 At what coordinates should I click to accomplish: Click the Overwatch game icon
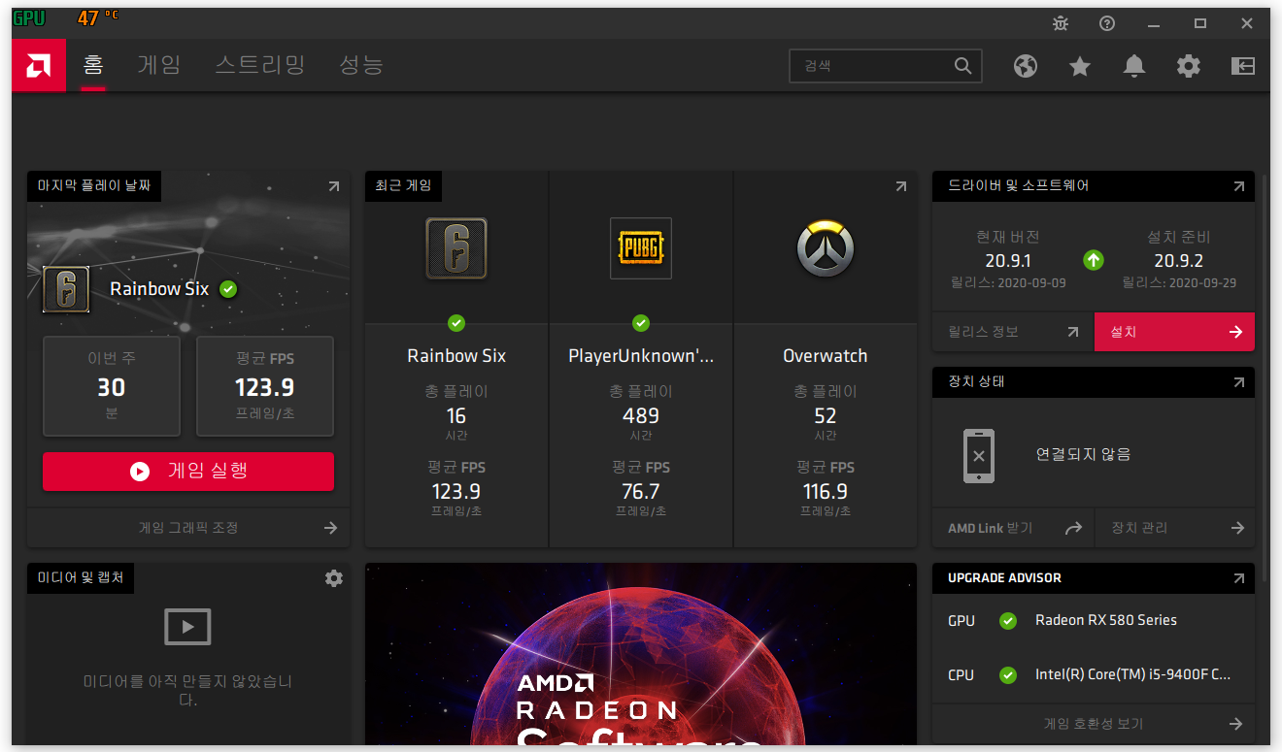click(826, 248)
